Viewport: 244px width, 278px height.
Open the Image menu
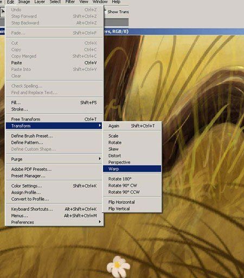(24, 2)
